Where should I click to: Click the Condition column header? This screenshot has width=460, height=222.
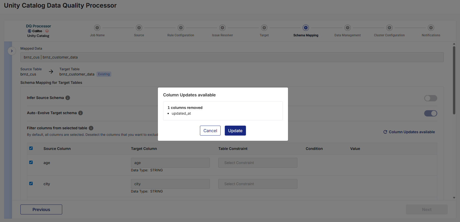click(x=314, y=149)
